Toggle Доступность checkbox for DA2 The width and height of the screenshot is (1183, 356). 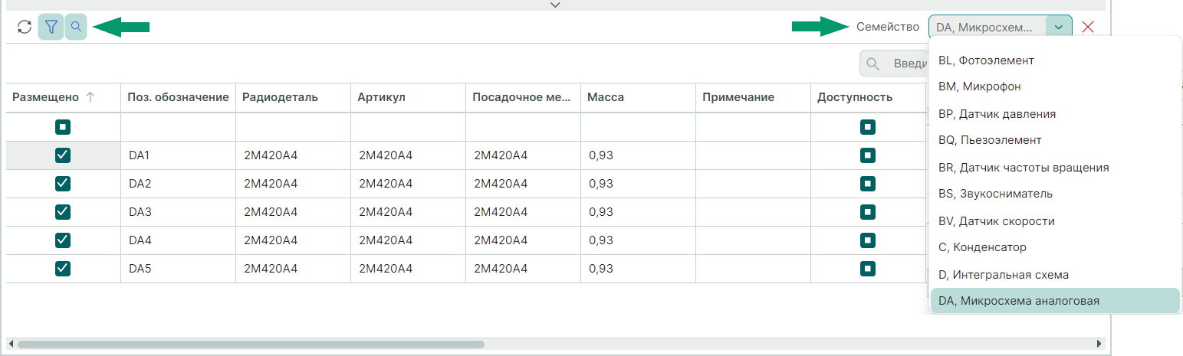(x=868, y=184)
